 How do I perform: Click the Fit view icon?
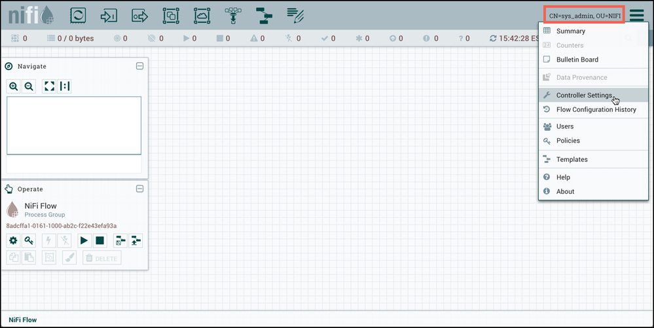[49, 86]
